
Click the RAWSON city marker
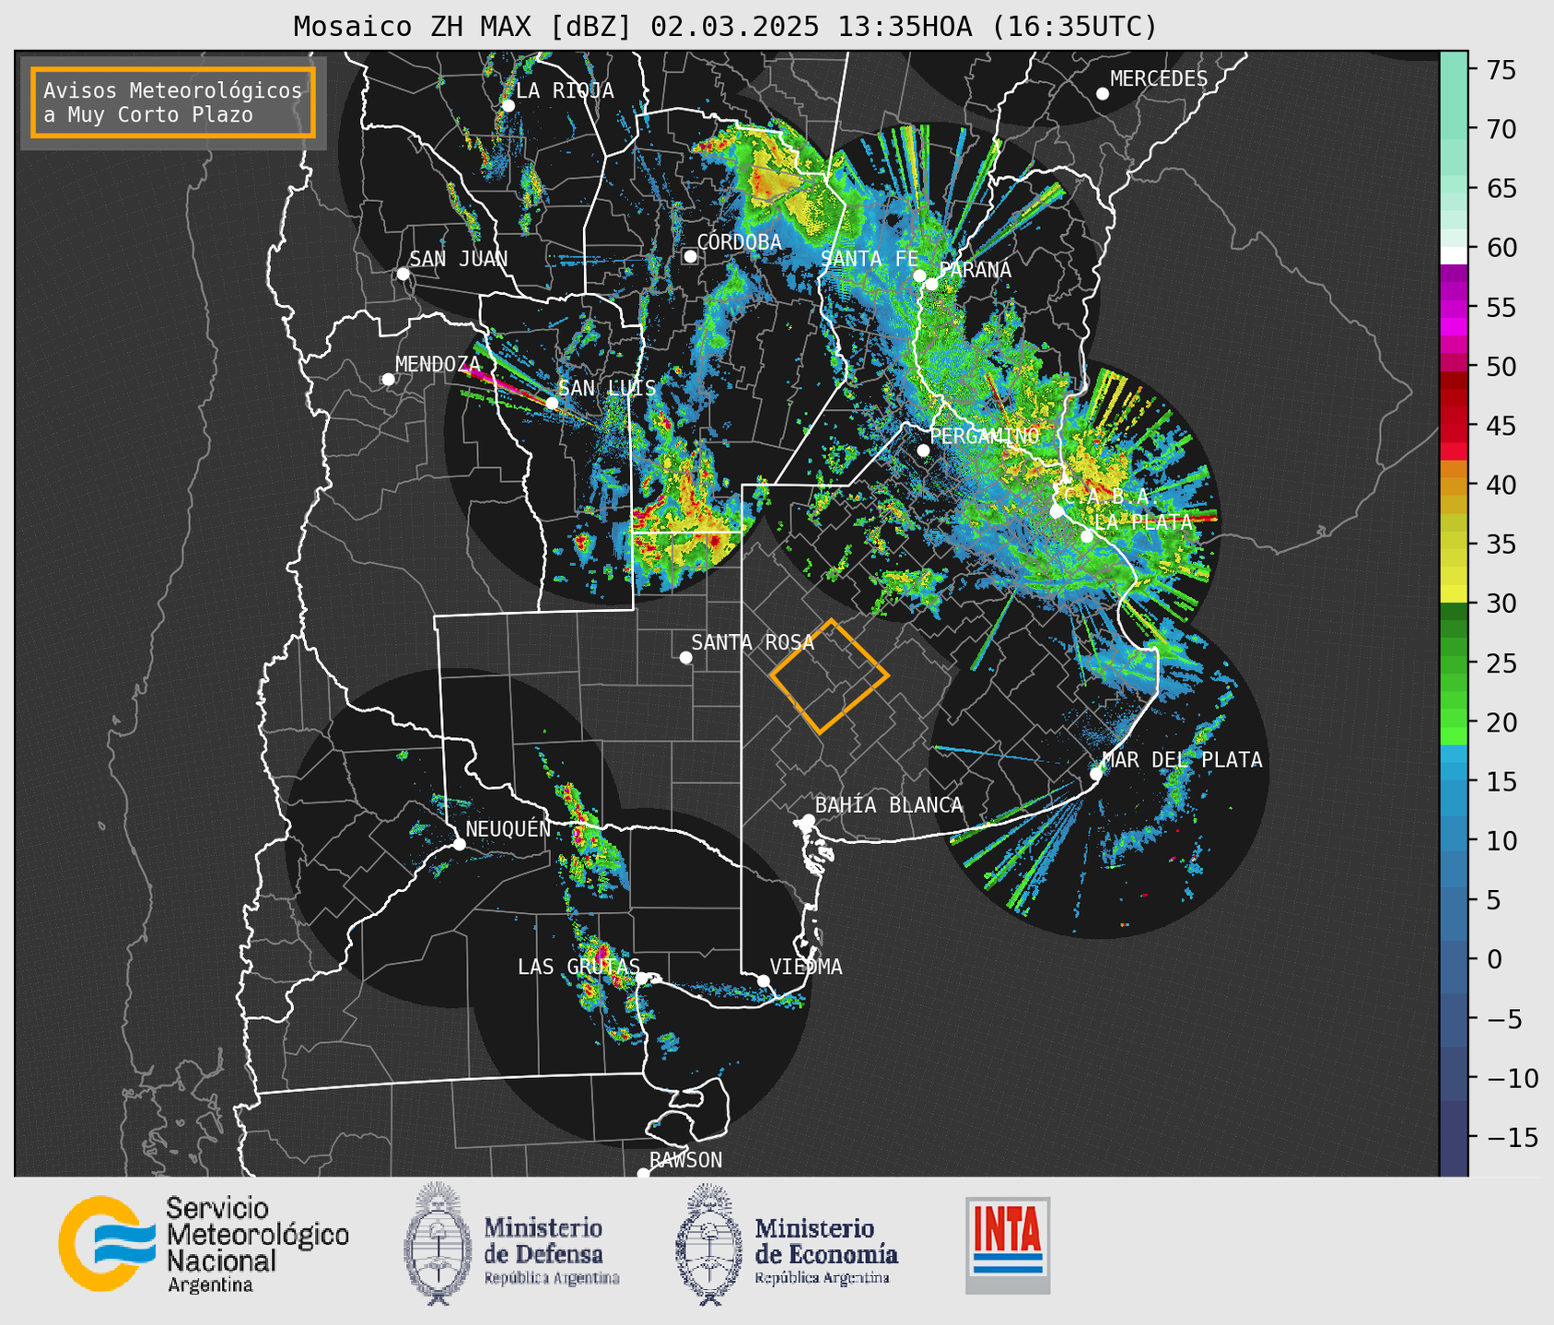643,1173
